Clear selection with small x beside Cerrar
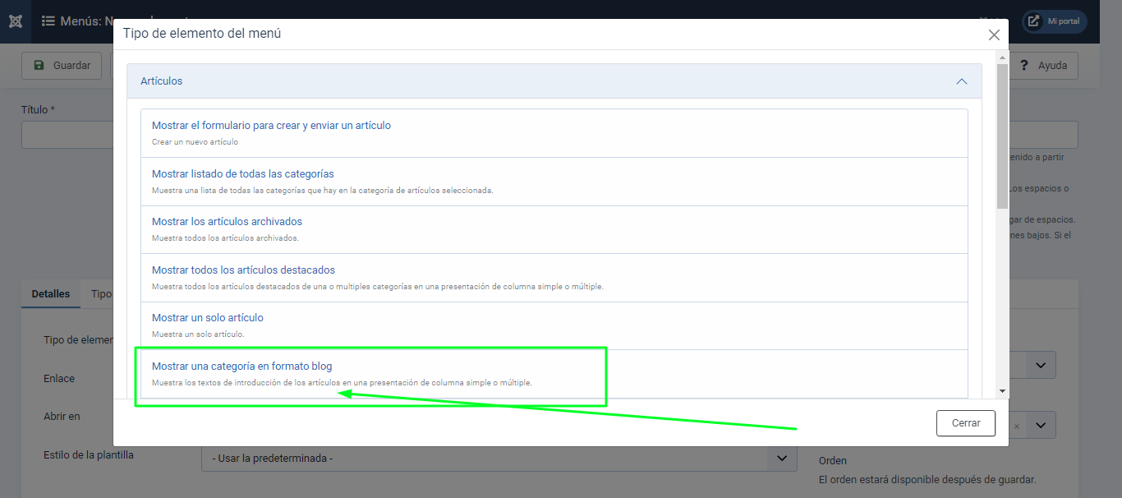The image size is (1122, 498). 1016,426
